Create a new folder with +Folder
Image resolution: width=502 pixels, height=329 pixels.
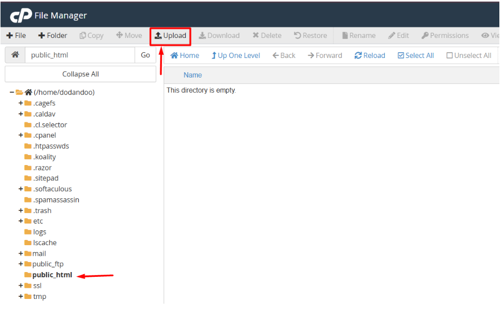pos(53,36)
